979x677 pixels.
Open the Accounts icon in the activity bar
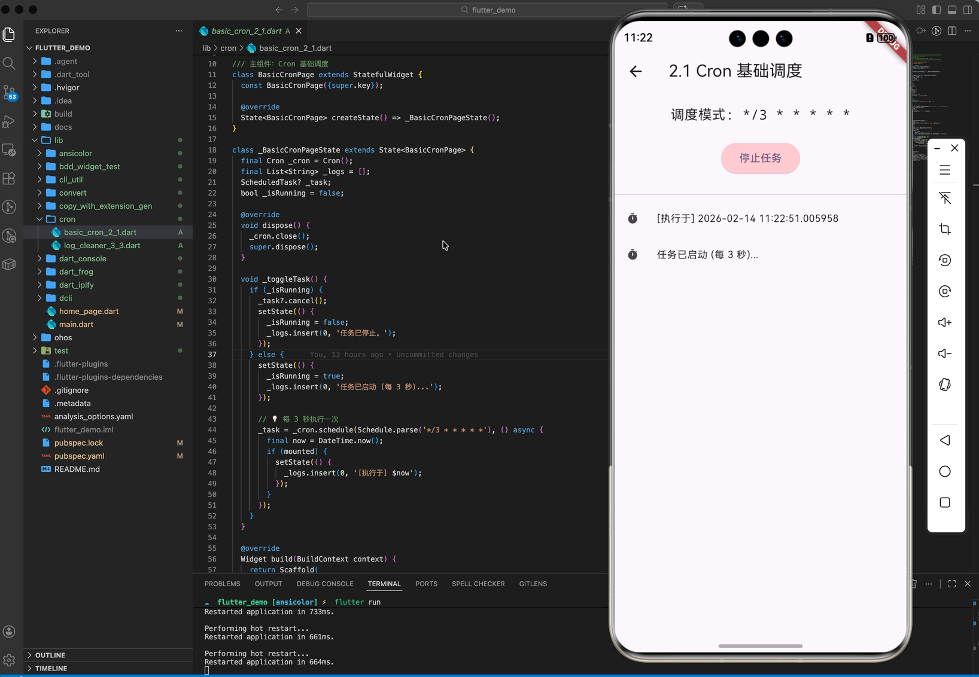click(9, 631)
